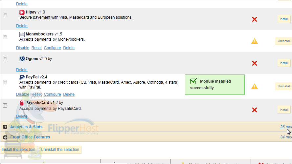Configure the Moneybookers module
This screenshot has width=292, height=164.
click(x=52, y=48)
